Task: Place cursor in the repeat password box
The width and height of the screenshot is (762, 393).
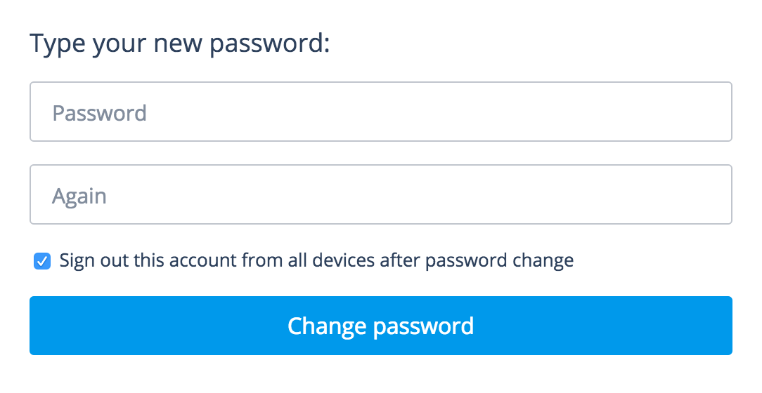Action: click(380, 194)
